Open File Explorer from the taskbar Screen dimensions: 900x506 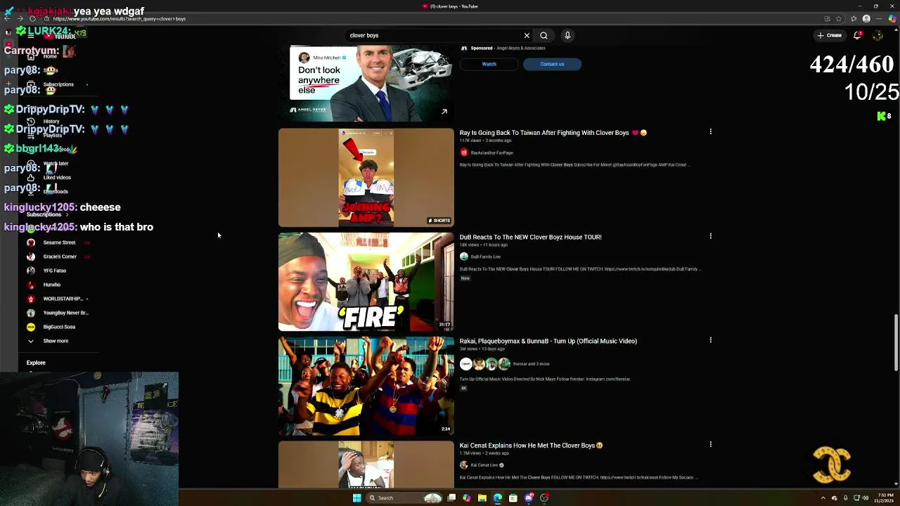tap(482, 498)
